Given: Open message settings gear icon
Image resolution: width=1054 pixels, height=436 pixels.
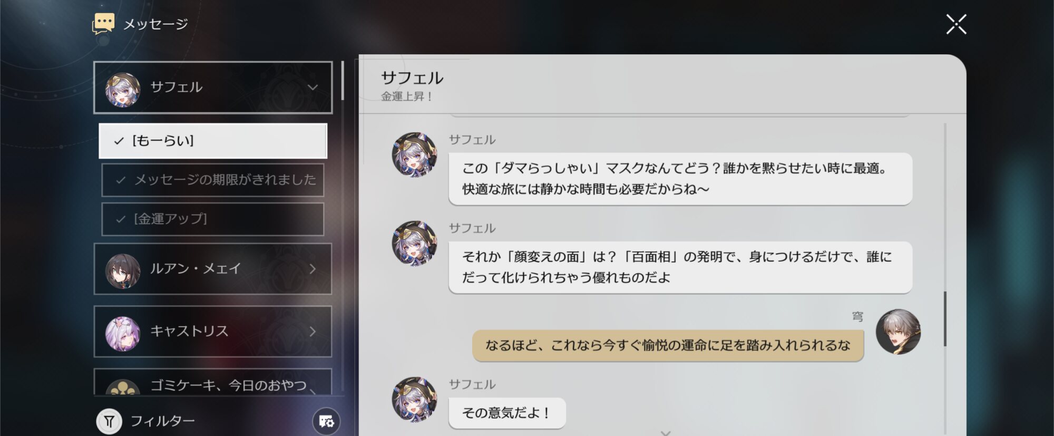Looking at the screenshot, I should (326, 422).
